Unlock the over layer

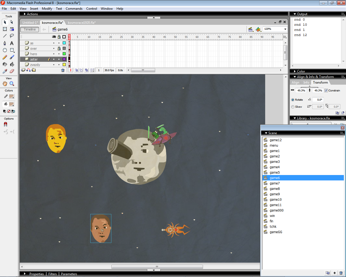(59, 48)
